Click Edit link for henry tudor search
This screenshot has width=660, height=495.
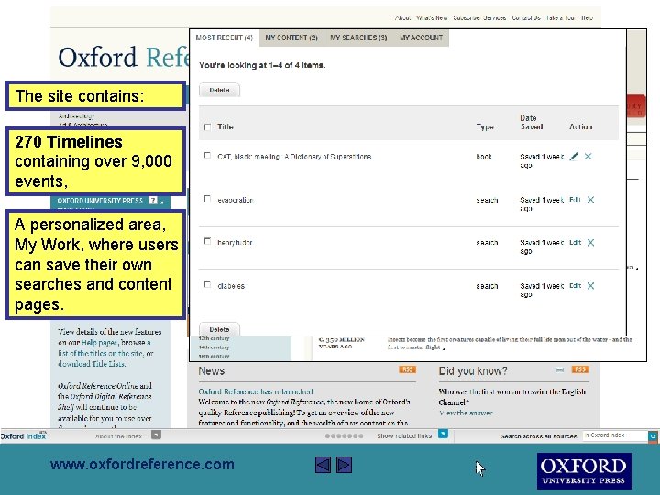tap(575, 242)
